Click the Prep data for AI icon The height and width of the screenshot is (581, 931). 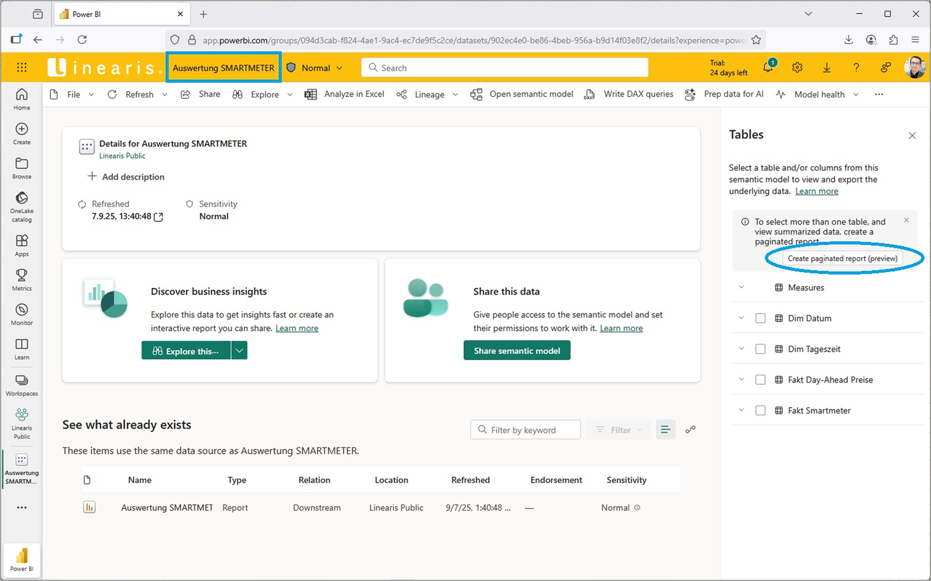coord(689,94)
